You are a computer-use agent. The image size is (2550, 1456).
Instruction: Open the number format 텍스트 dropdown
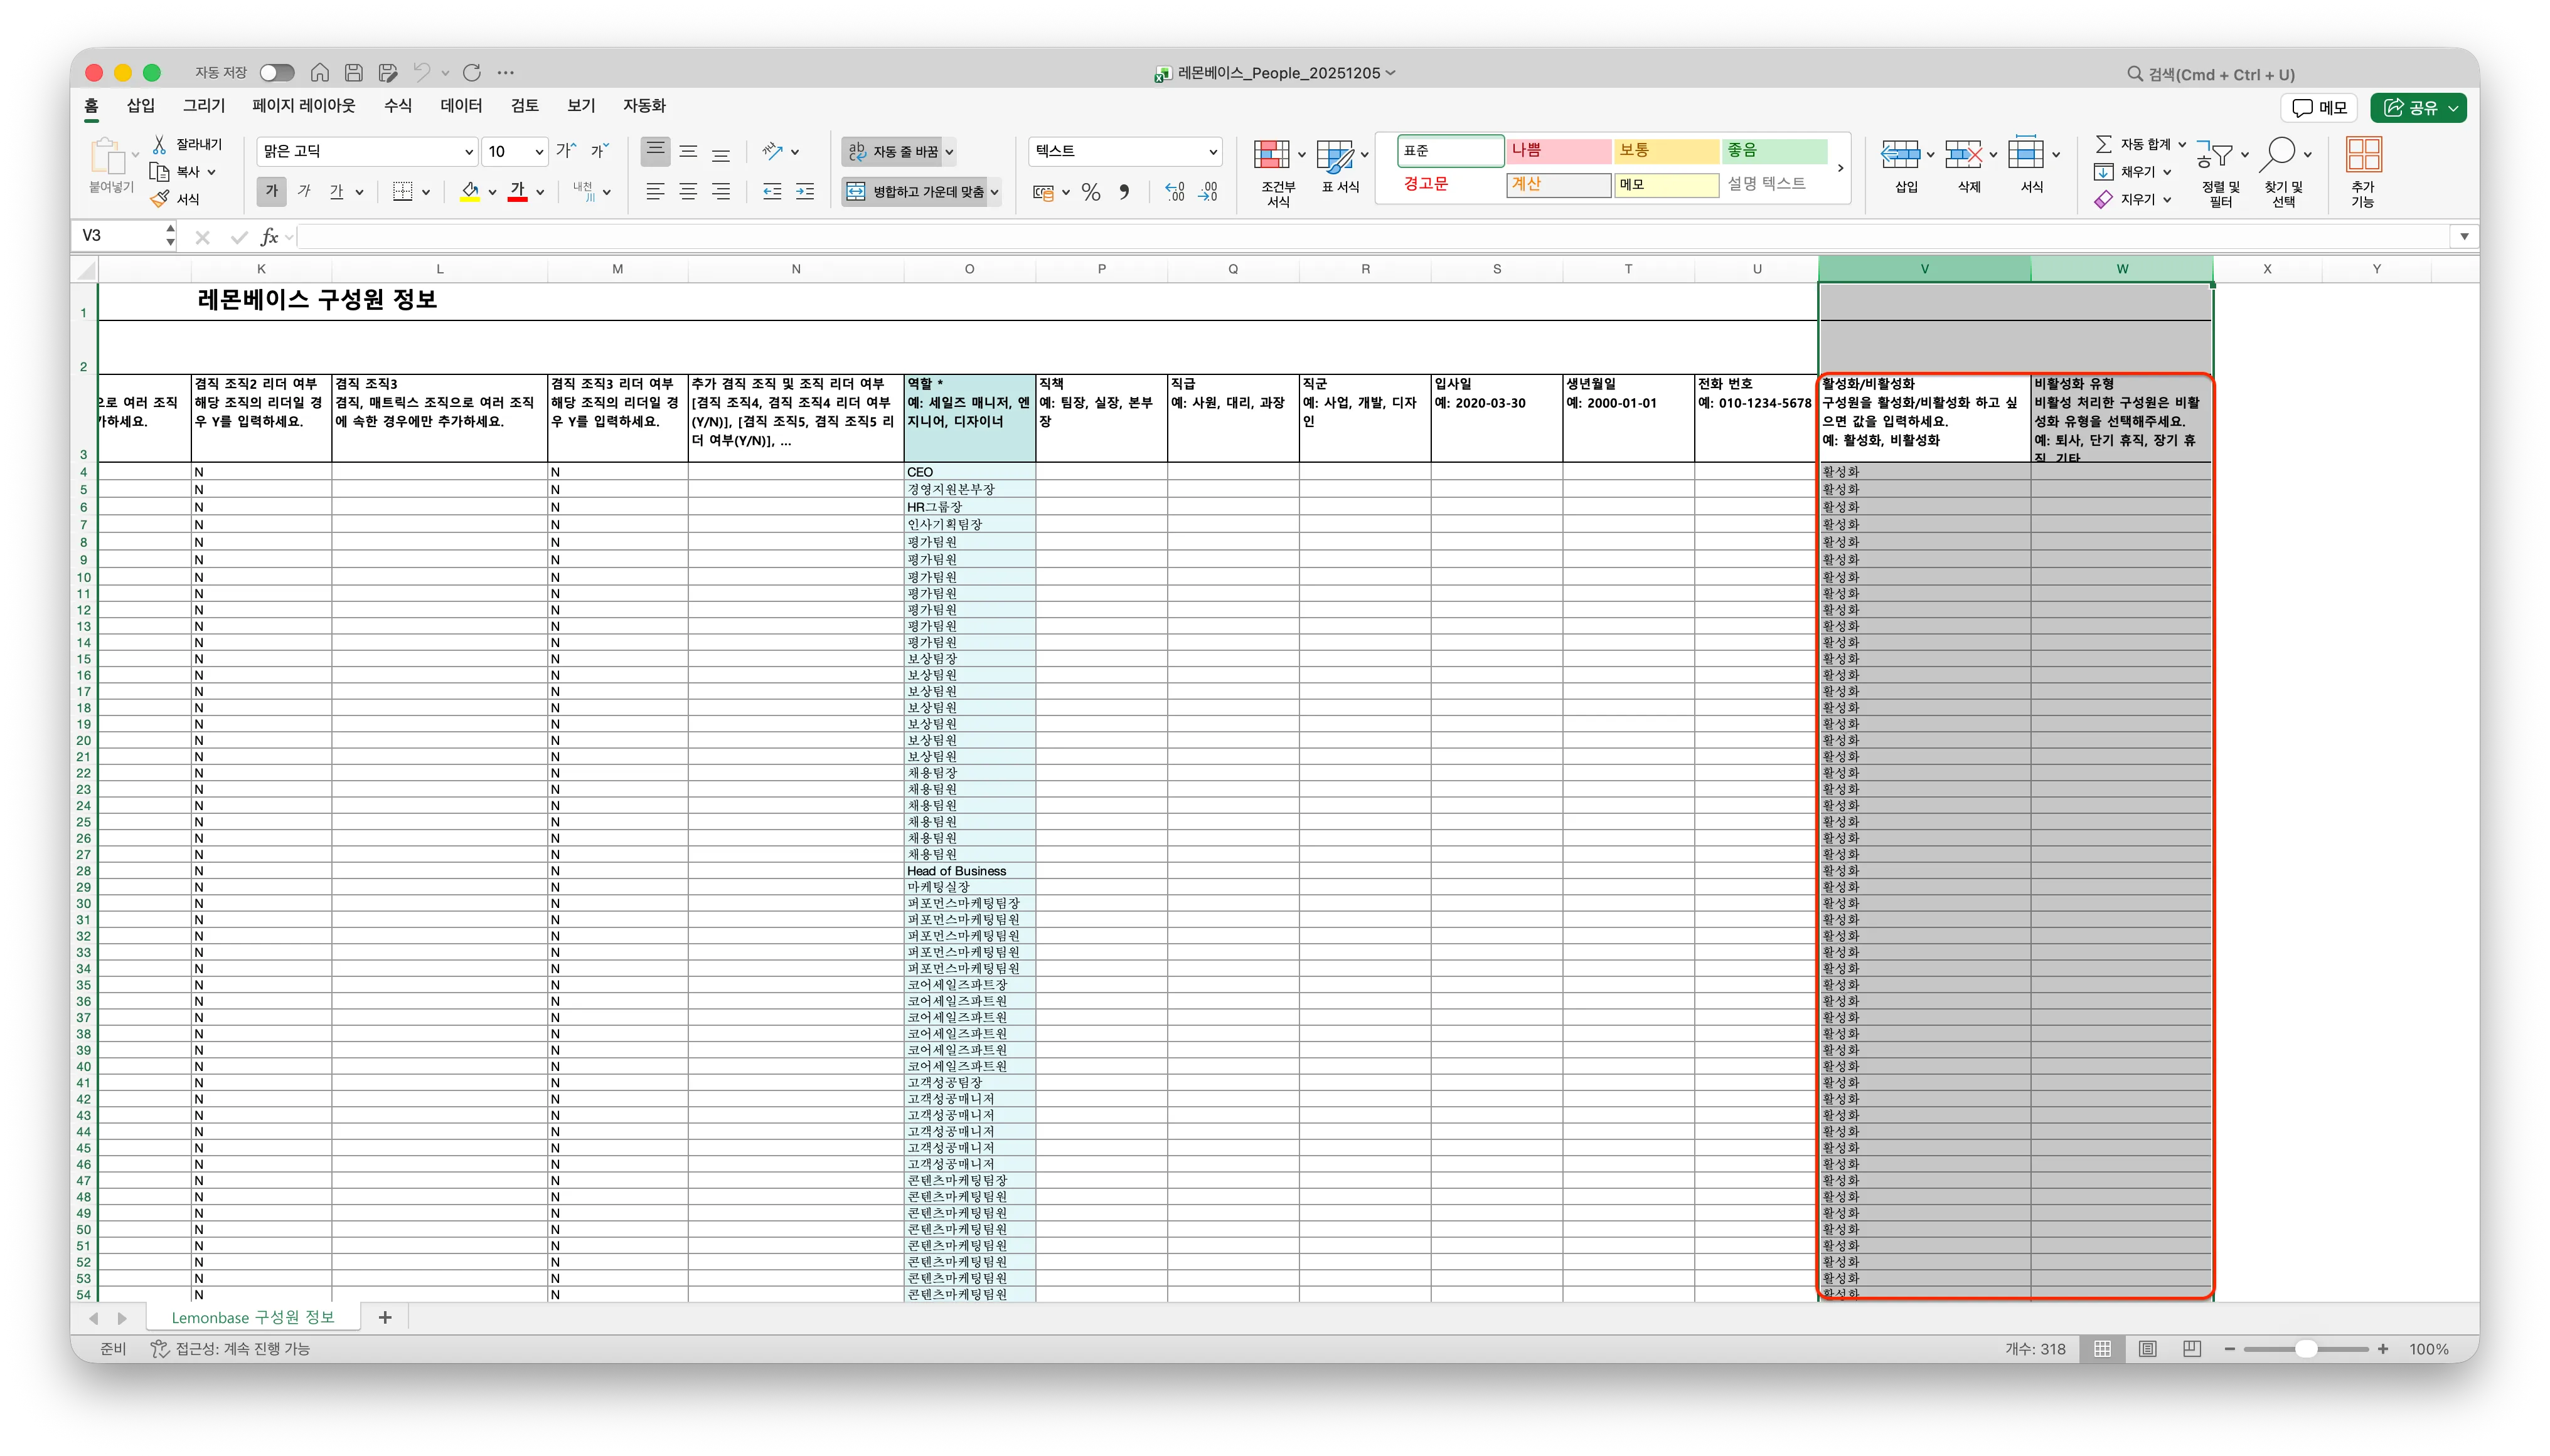tap(1212, 152)
